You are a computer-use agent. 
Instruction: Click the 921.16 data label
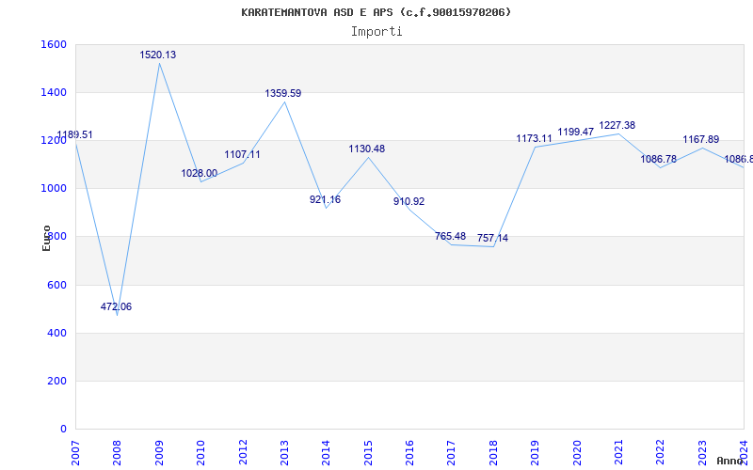(325, 200)
